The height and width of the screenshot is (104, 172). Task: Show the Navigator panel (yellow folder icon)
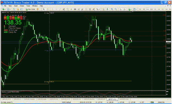point(18,9)
